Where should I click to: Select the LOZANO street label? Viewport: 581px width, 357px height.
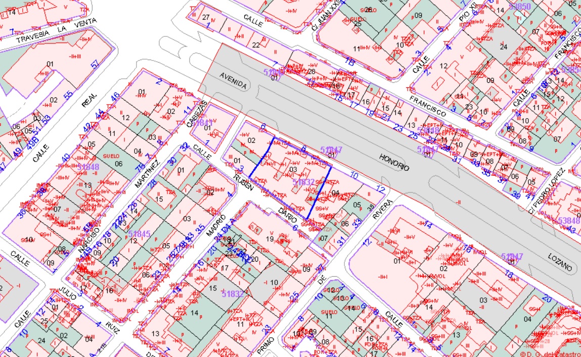coord(559,261)
